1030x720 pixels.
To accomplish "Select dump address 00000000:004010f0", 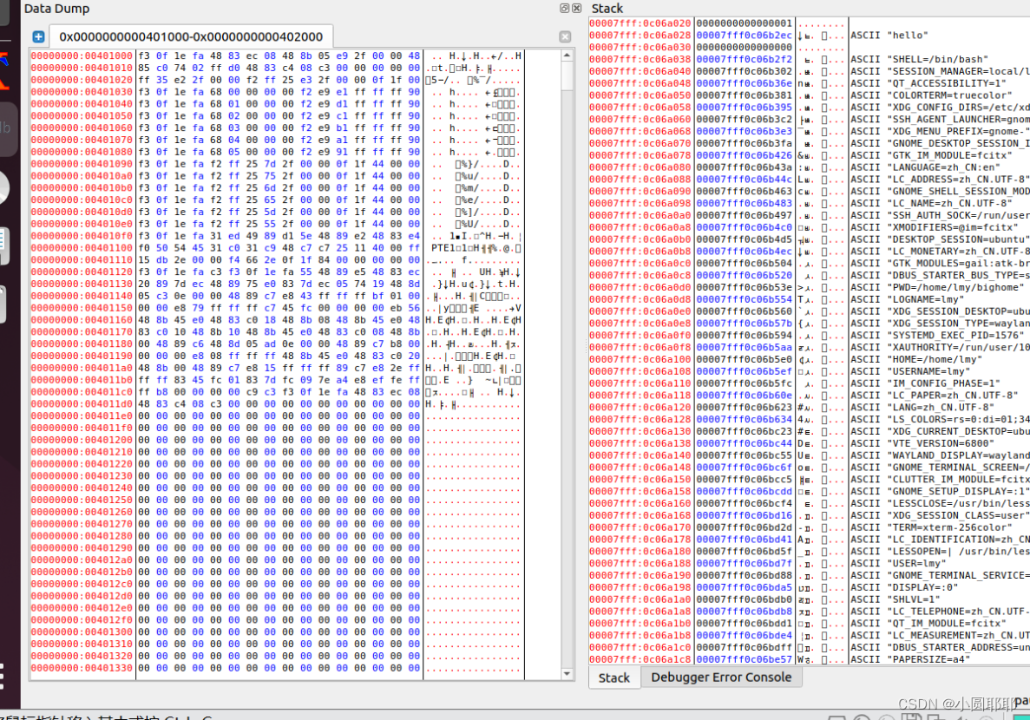I will [82, 236].
